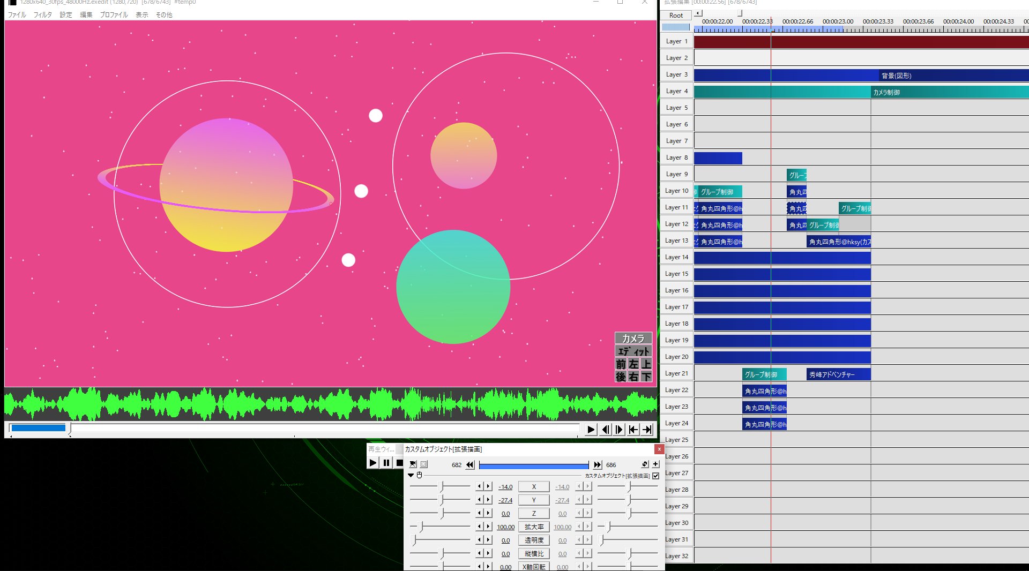Click the X軸回転 parameter button
This screenshot has height=571, width=1029.
click(x=534, y=567)
